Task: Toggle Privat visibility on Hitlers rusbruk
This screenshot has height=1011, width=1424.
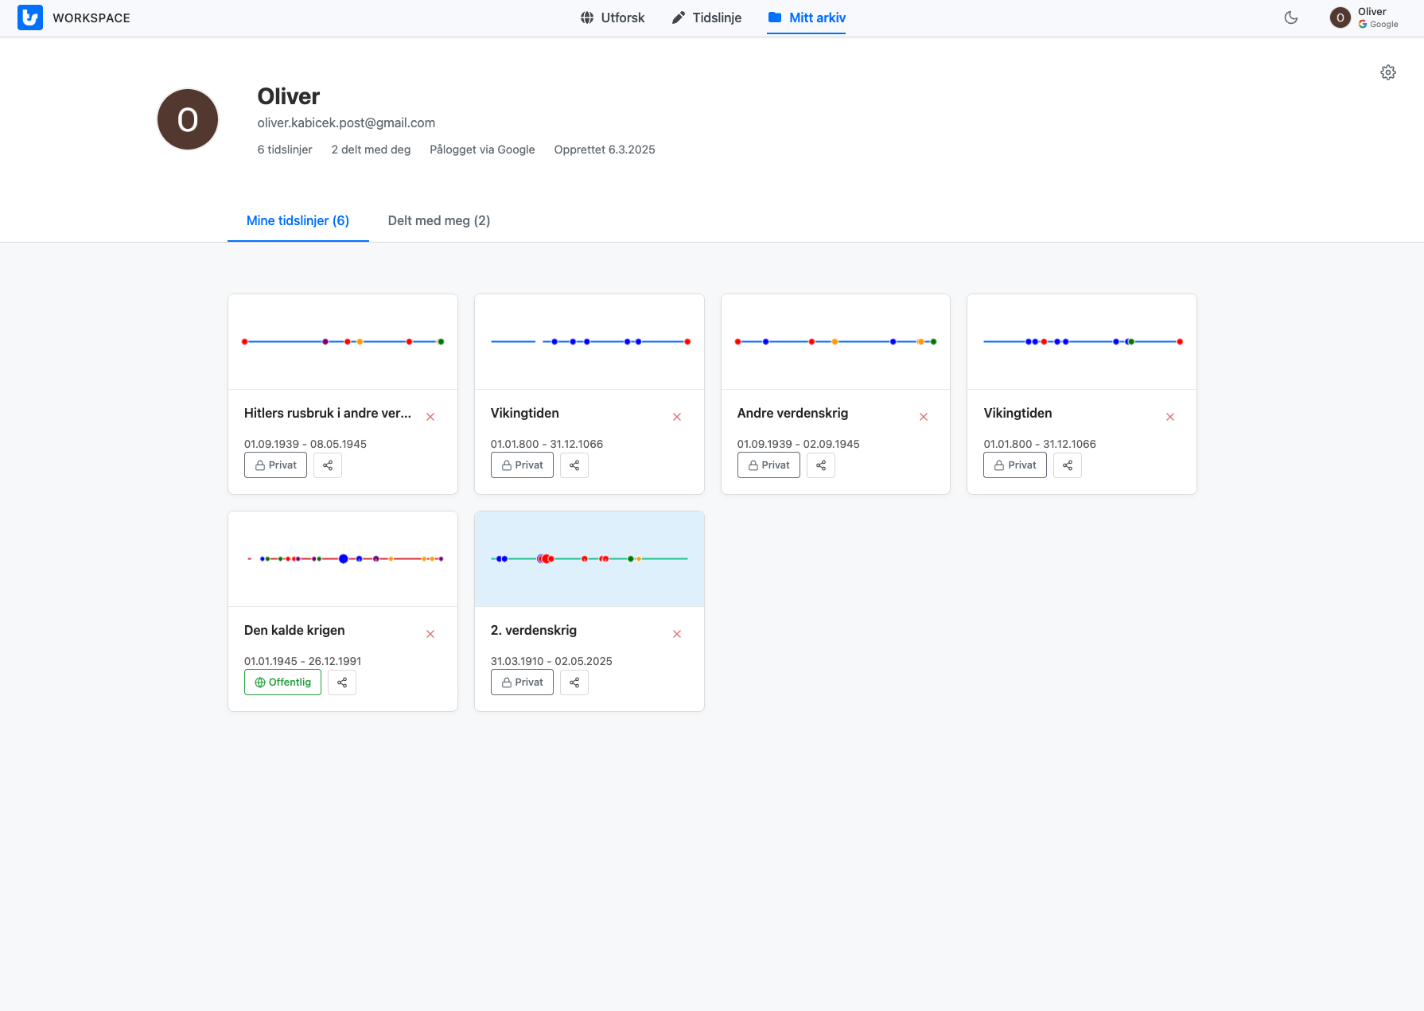Action: click(x=275, y=465)
